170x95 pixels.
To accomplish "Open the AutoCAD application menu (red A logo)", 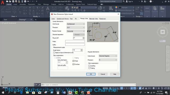I will pyautogui.click(x=2, y=2).
